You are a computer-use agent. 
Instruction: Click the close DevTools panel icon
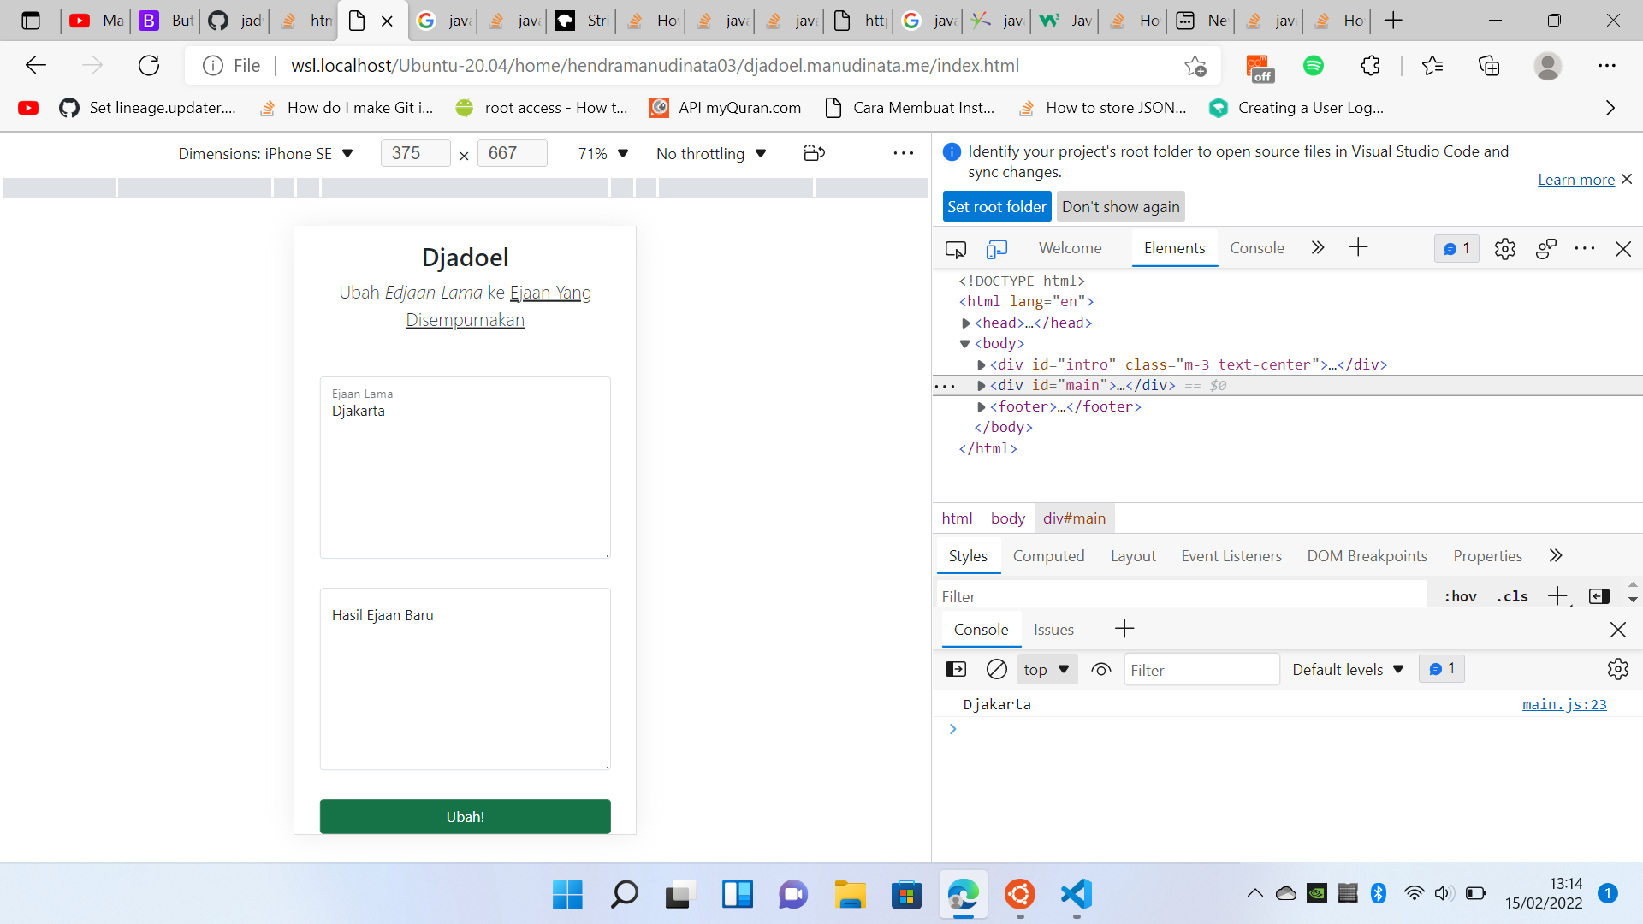pos(1622,248)
